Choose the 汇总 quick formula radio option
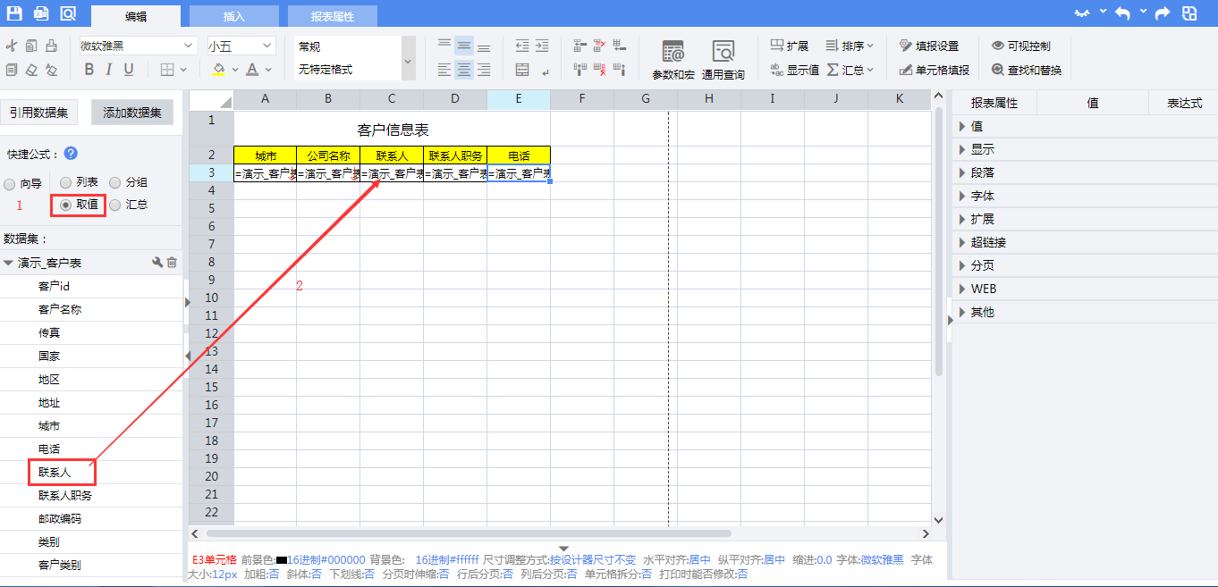Viewport: 1218px width, 587px height. (x=115, y=205)
